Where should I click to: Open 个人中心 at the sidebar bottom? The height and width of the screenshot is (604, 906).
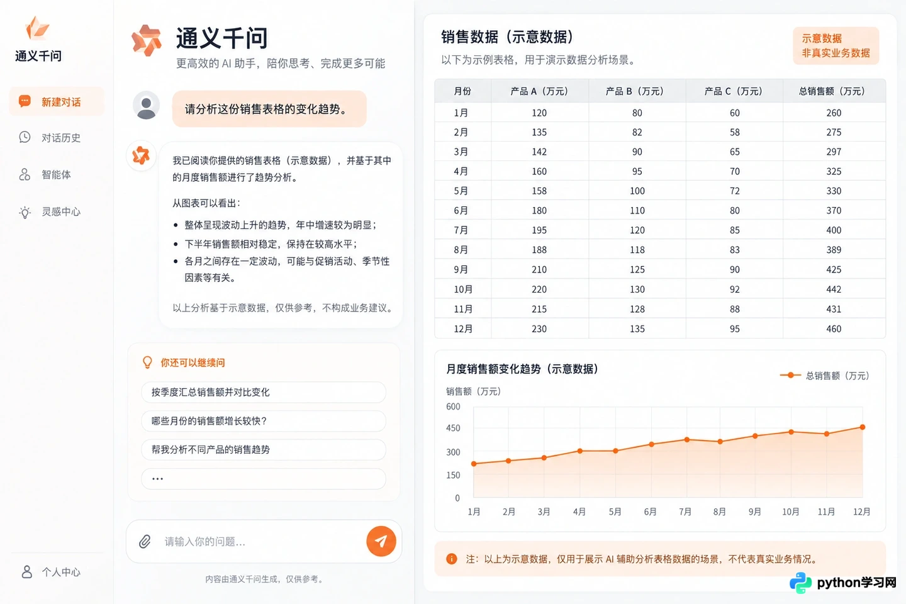(x=52, y=572)
